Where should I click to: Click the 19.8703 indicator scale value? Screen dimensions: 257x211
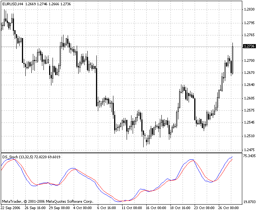[x=249, y=202]
